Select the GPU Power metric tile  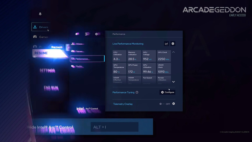pyautogui.click(x=134, y=69)
